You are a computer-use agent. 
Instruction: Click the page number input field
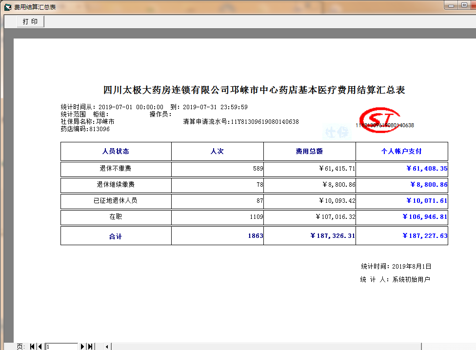click(61, 347)
